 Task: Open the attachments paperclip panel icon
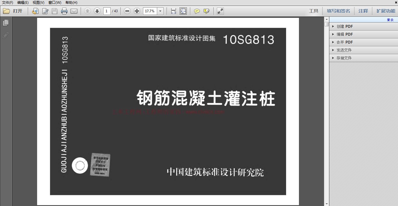click(x=6, y=35)
